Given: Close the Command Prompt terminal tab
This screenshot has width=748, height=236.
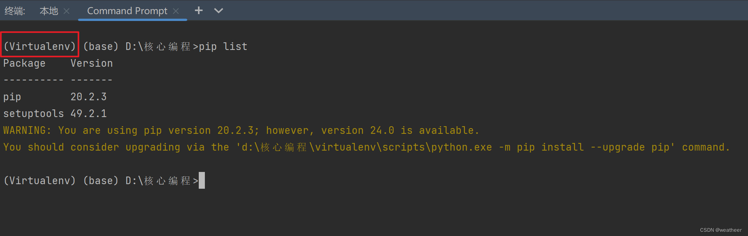Looking at the screenshot, I should (x=176, y=11).
